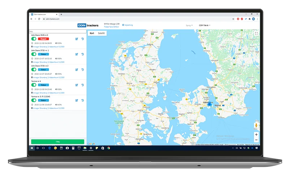Image resolution: width=289 pixels, height=173 pixels.
Task: Open history for Yanmar nr. 5 FJ 112045
Action: pos(83,100)
